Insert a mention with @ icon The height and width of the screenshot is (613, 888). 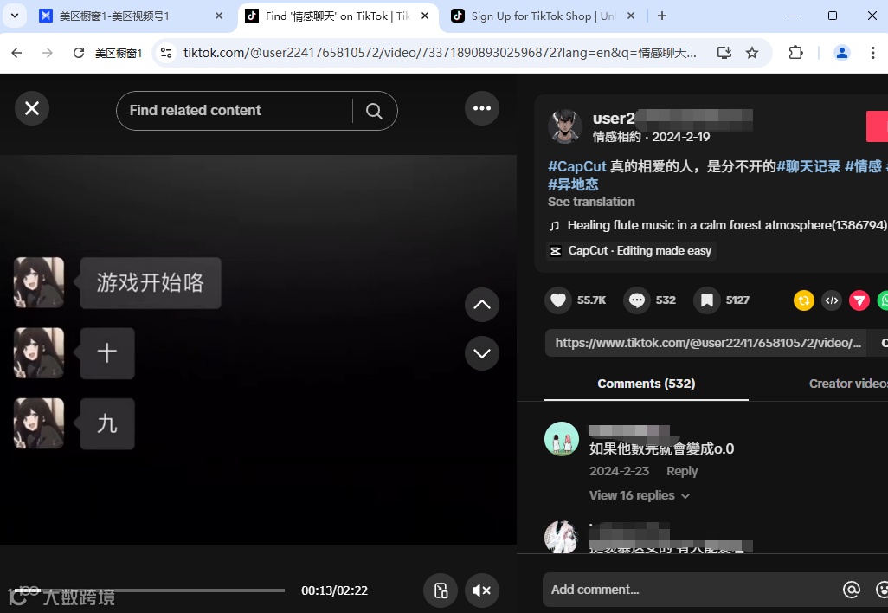pos(851,590)
